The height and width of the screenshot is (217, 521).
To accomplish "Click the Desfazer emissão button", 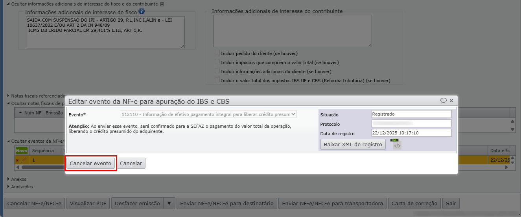I will point(138,203).
